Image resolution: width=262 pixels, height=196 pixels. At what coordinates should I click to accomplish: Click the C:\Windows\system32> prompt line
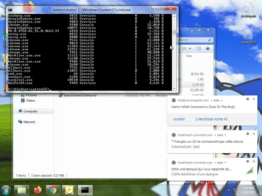pos(29,89)
